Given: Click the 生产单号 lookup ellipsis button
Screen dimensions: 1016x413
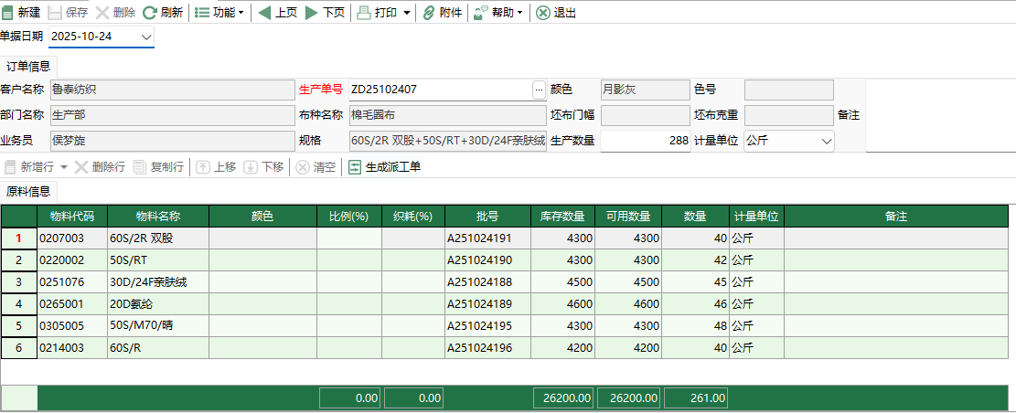Looking at the screenshot, I should 539,90.
